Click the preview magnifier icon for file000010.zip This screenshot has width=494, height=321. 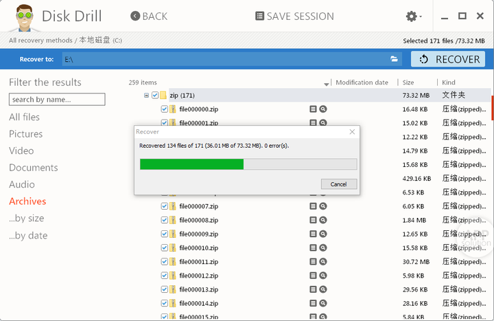click(323, 247)
